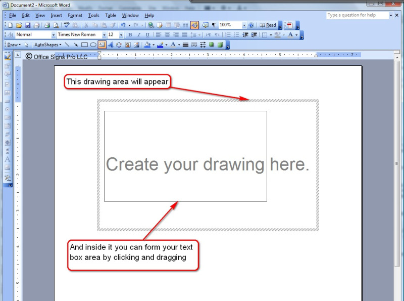Select the Oval shape tool
The height and width of the screenshot is (301, 404).
(x=93, y=45)
